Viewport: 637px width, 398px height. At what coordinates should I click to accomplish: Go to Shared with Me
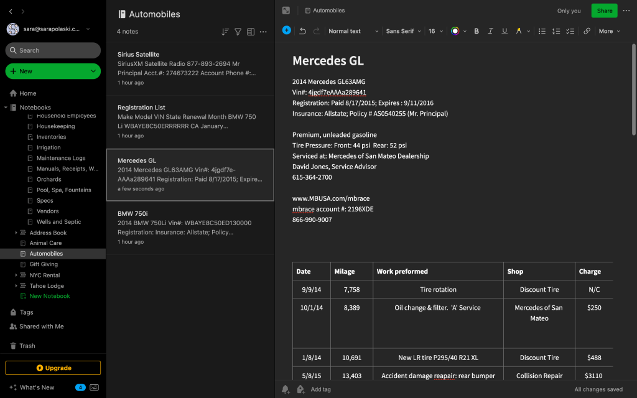(41, 326)
